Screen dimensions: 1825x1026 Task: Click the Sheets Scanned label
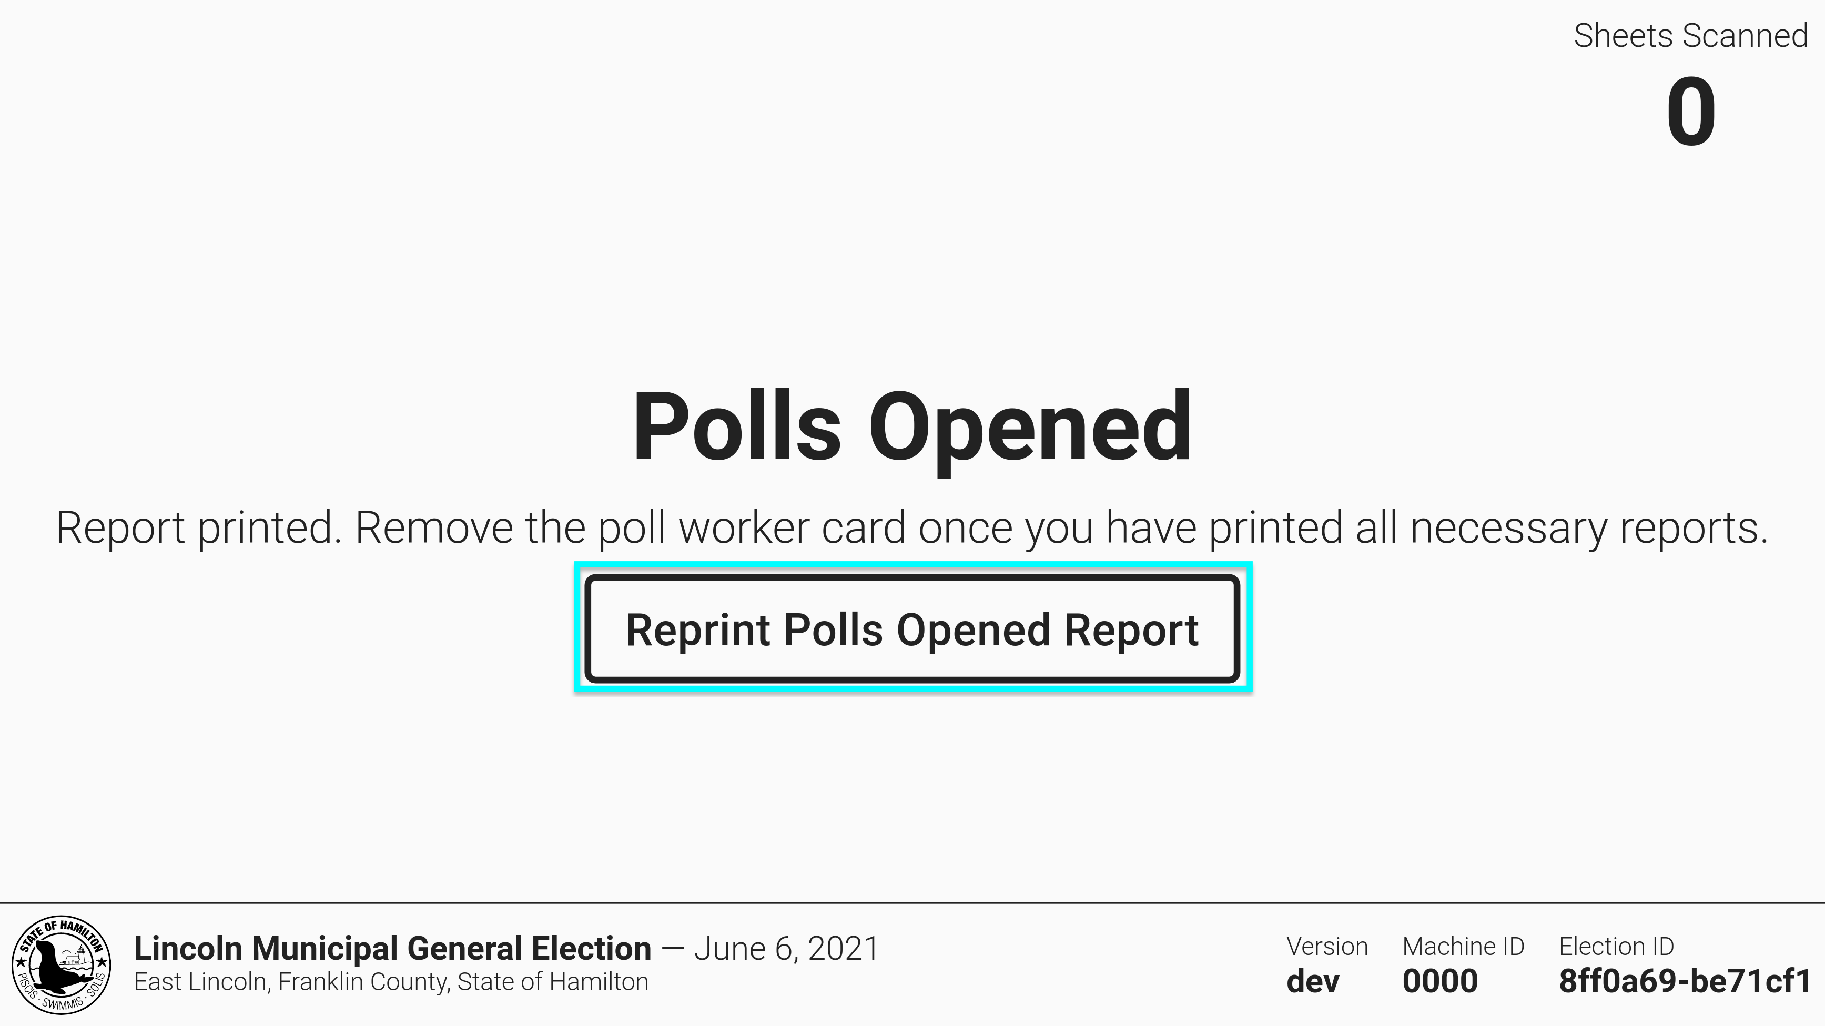(1690, 35)
